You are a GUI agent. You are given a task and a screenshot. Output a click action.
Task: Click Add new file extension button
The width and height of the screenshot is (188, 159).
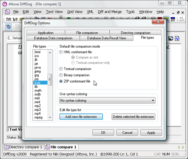81,117
